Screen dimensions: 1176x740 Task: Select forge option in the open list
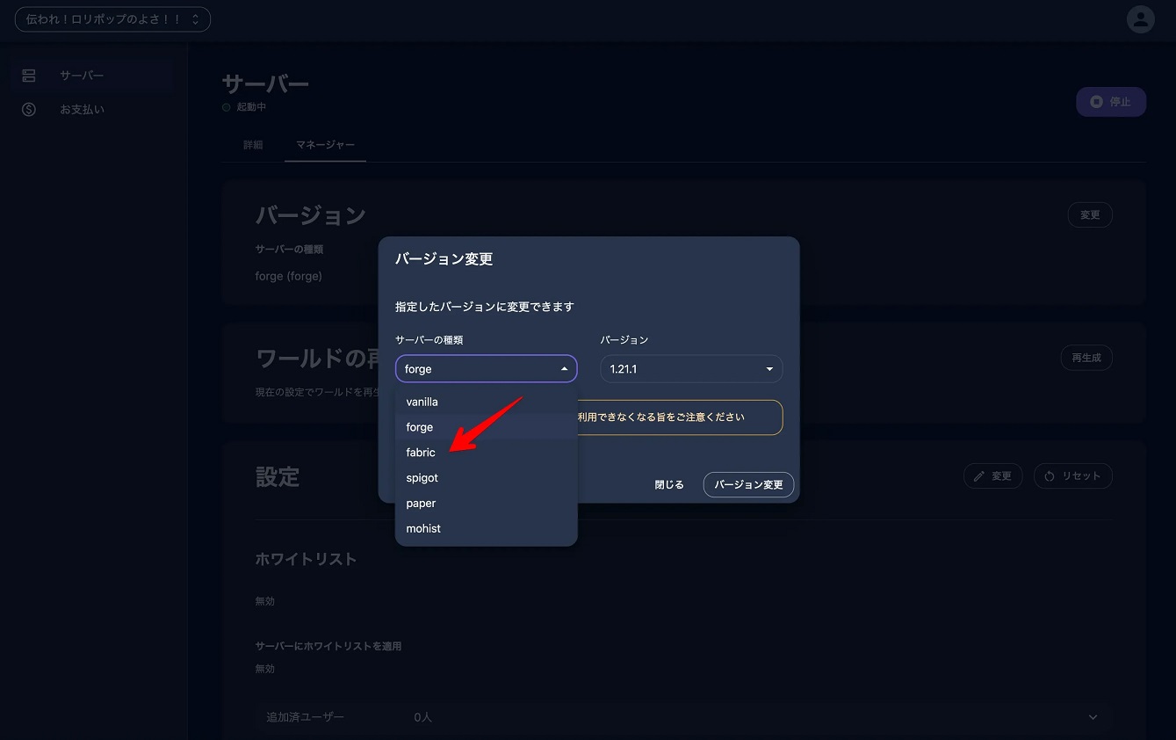(x=420, y=427)
